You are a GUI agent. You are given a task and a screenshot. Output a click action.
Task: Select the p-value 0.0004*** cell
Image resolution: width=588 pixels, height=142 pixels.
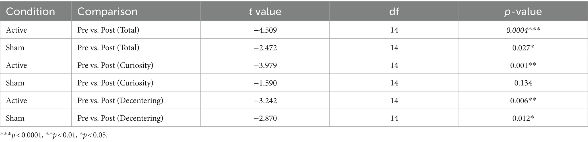tap(523, 30)
